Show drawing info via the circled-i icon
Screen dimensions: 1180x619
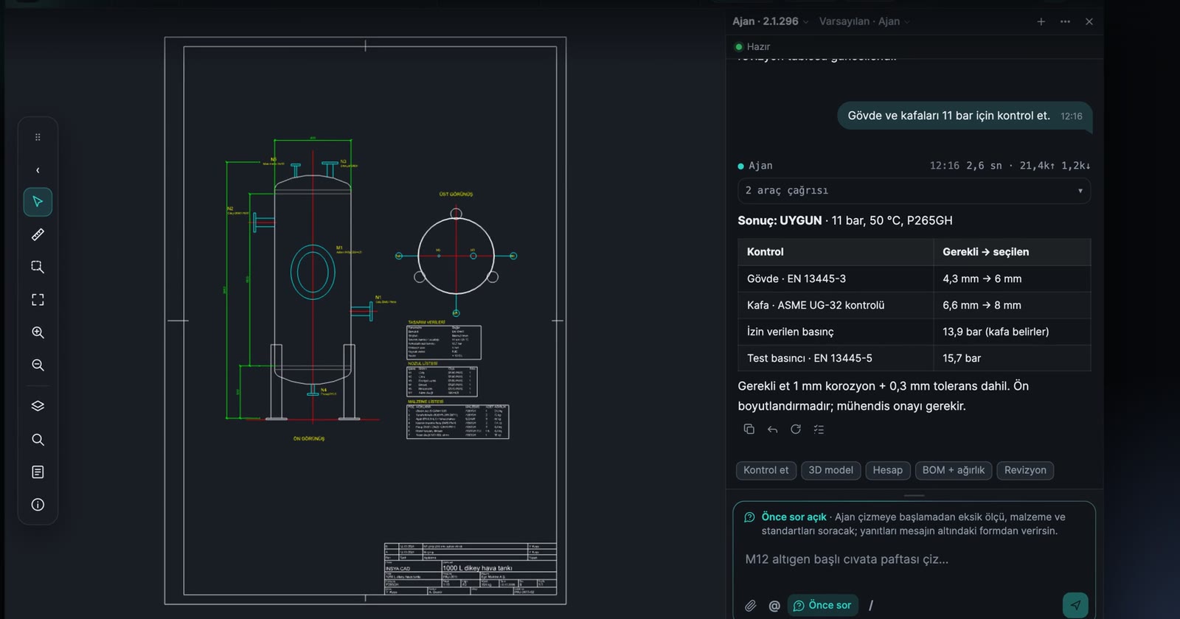[38, 504]
